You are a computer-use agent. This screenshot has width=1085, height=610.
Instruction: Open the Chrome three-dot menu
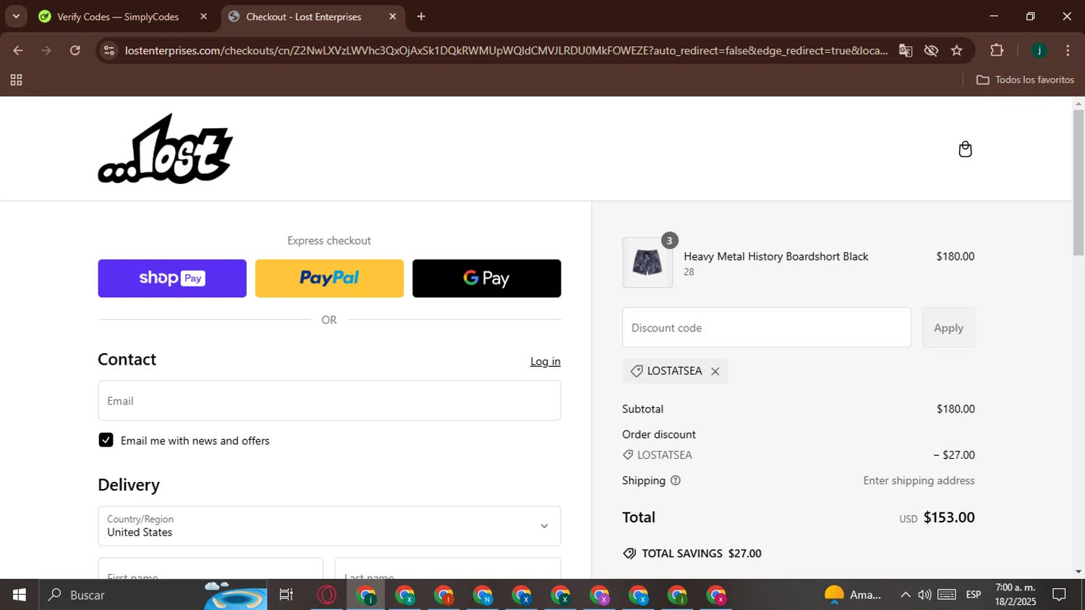pyautogui.click(x=1068, y=51)
